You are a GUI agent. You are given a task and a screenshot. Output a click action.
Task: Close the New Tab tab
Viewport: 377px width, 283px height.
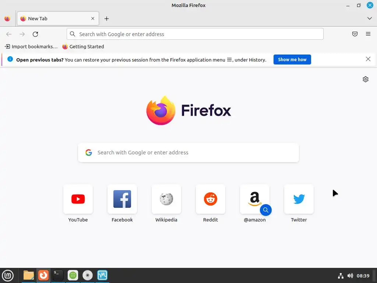coord(93,18)
